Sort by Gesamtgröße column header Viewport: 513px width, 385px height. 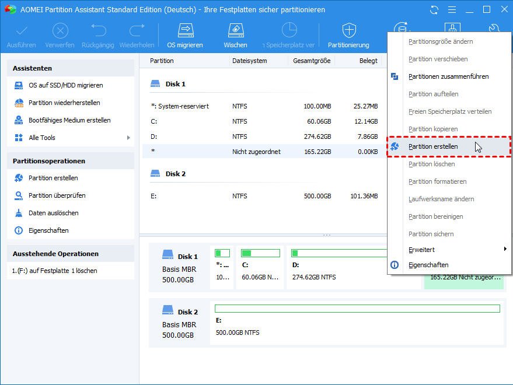coord(312,61)
